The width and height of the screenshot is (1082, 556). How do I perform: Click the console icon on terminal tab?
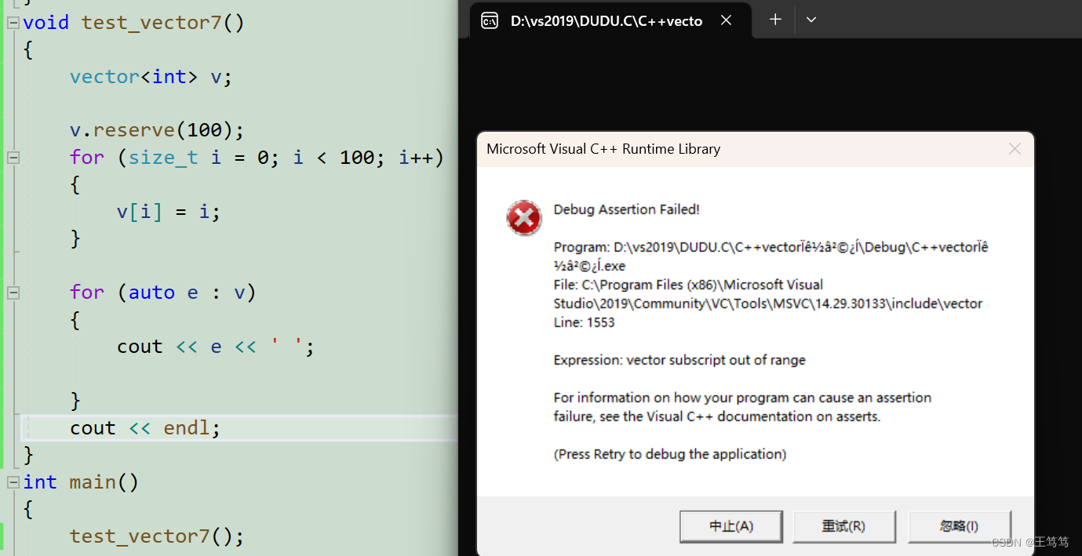(x=489, y=21)
